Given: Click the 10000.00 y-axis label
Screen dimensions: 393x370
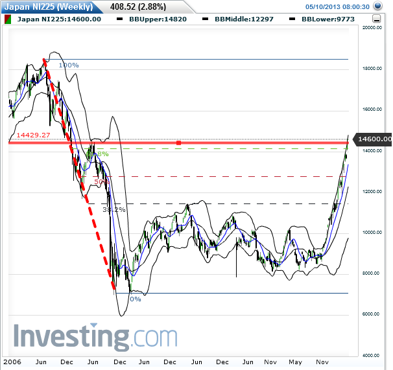Looking at the screenshot, I should 372,232.
